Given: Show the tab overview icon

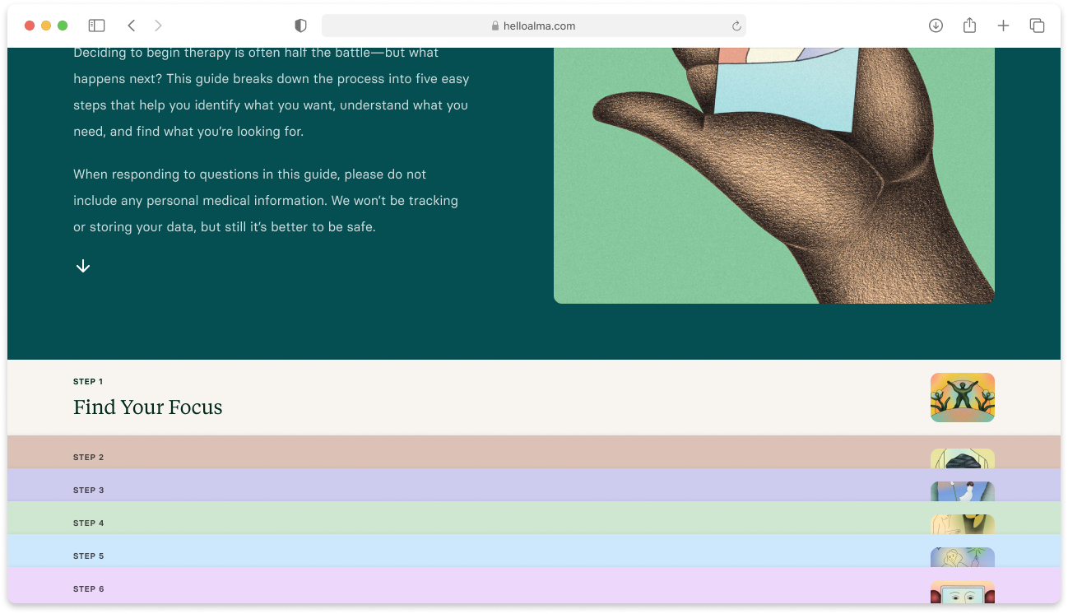Looking at the screenshot, I should point(1037,26).
